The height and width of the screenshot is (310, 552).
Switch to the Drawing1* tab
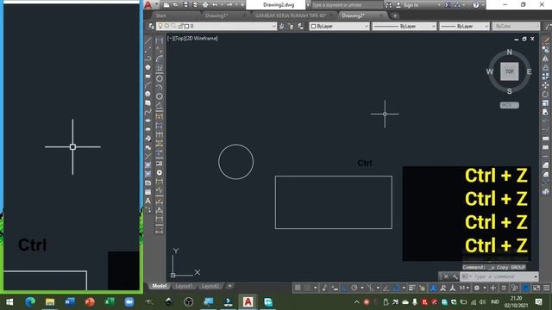(216, 15)
